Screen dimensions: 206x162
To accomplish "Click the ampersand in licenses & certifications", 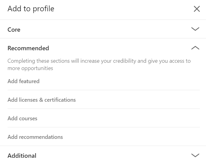I will [42, 100].
